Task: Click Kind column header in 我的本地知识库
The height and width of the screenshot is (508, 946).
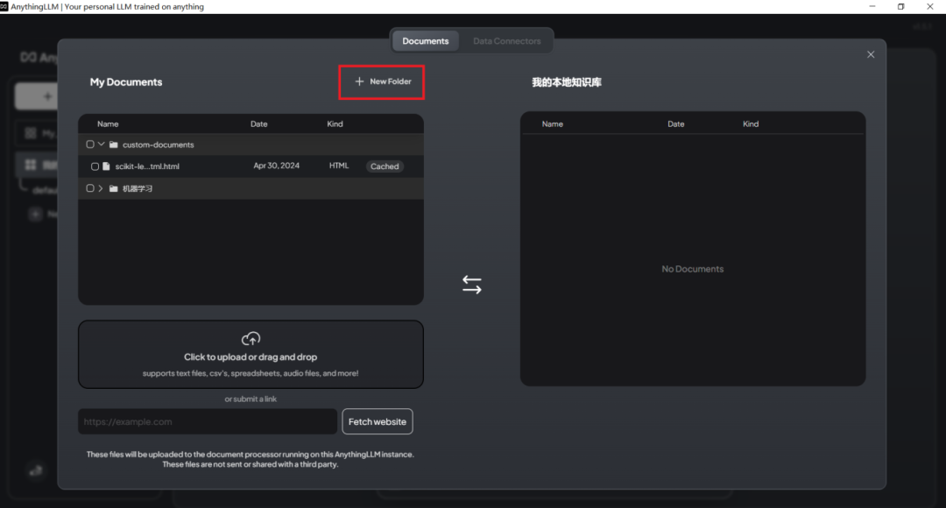Action: point(751,123)
